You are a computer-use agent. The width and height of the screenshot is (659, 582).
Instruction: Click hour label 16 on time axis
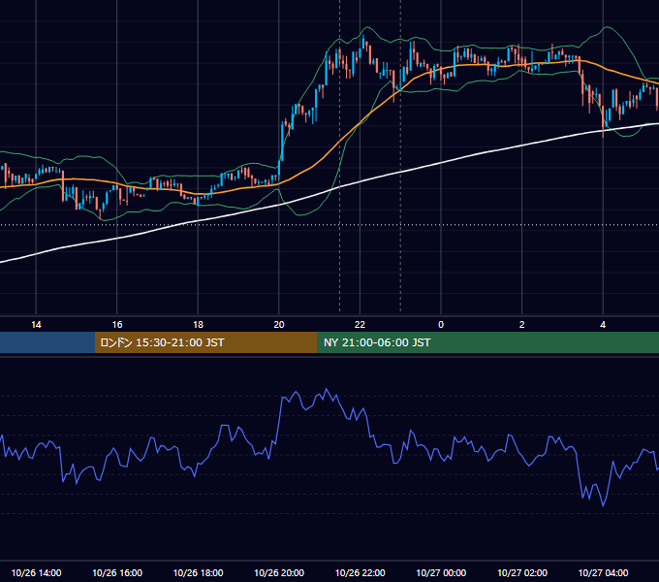pos(117,324)
